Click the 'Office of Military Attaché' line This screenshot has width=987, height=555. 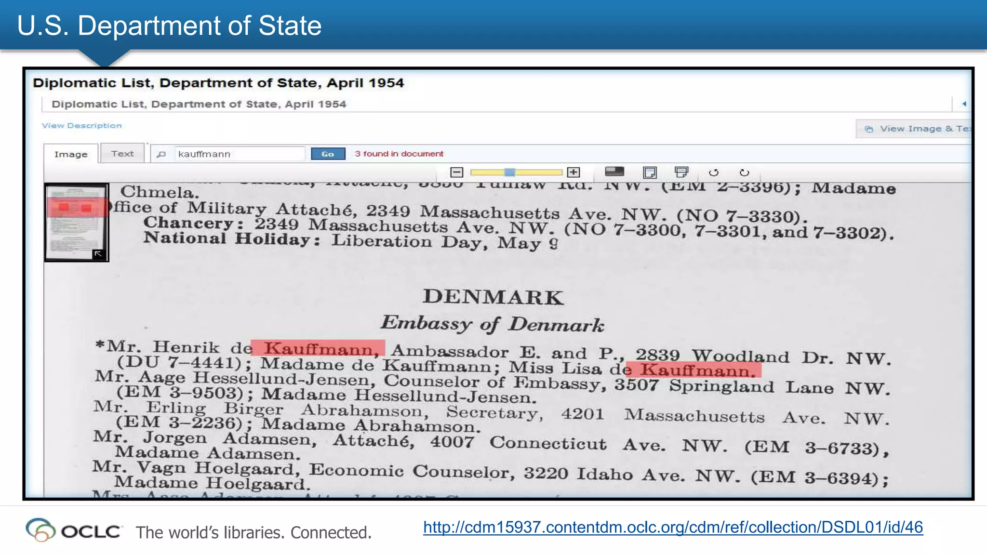pyautogui.click(x=457, y=212)
